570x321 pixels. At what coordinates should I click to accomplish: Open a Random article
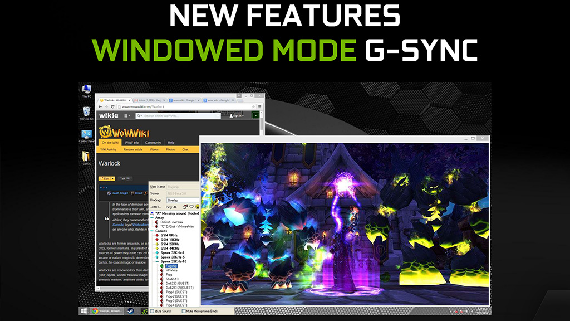tap(132, 149)
